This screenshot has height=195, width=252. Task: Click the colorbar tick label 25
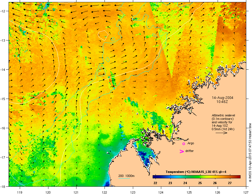200,183
